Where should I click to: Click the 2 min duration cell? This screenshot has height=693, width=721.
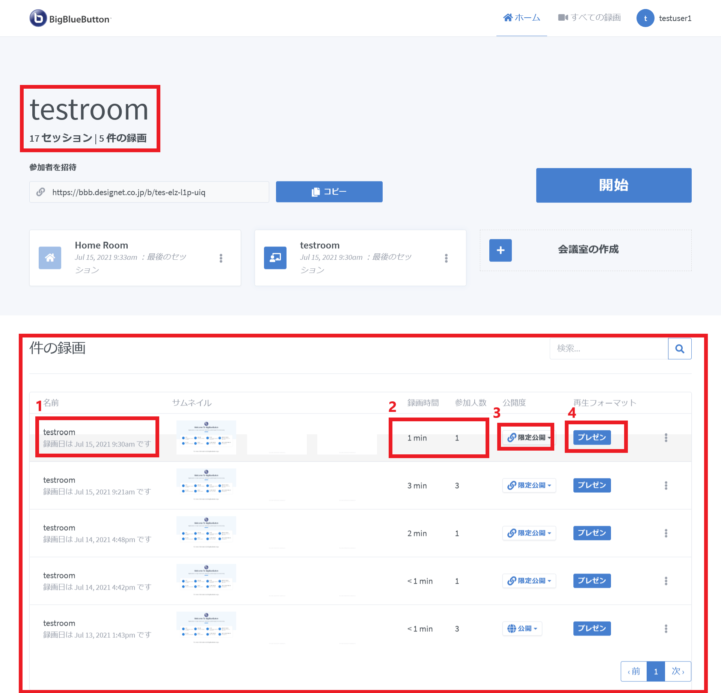click(417, 533)
